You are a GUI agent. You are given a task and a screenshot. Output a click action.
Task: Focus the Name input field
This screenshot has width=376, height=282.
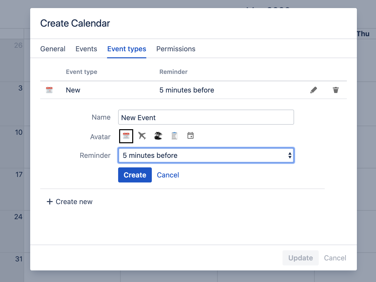206,117
